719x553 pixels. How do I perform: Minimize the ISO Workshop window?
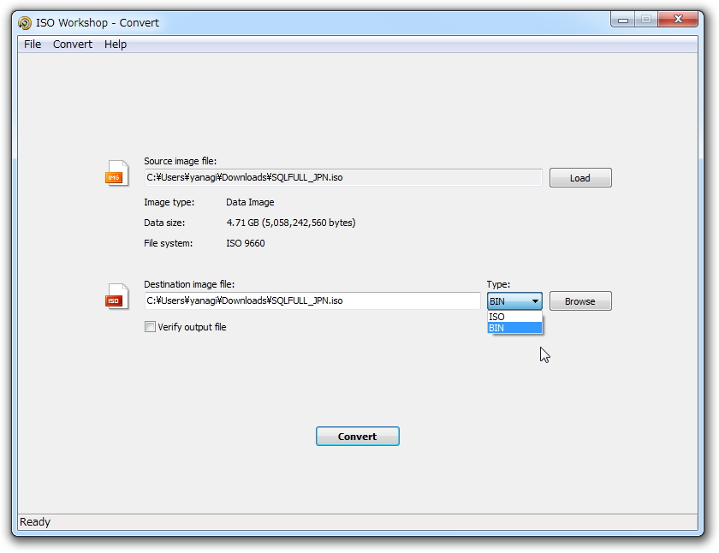[623, 20]
